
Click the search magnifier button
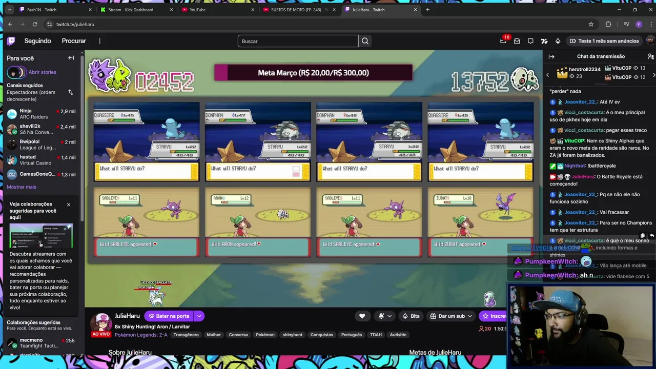tap(365, 41)
